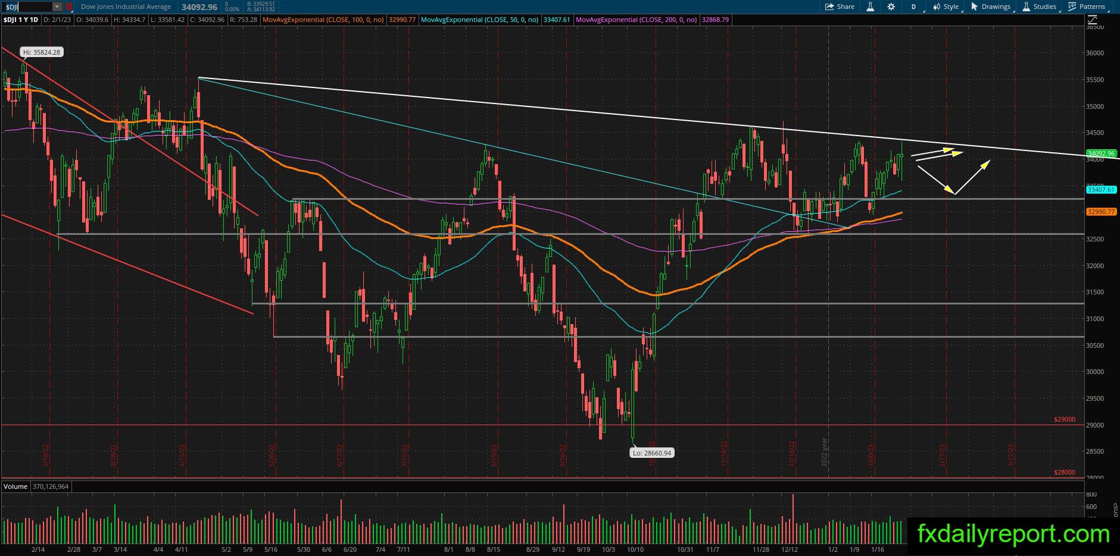Click the Open value O: 34039.6
This screenshot has height=556, width=1120.
click(92, 20)
